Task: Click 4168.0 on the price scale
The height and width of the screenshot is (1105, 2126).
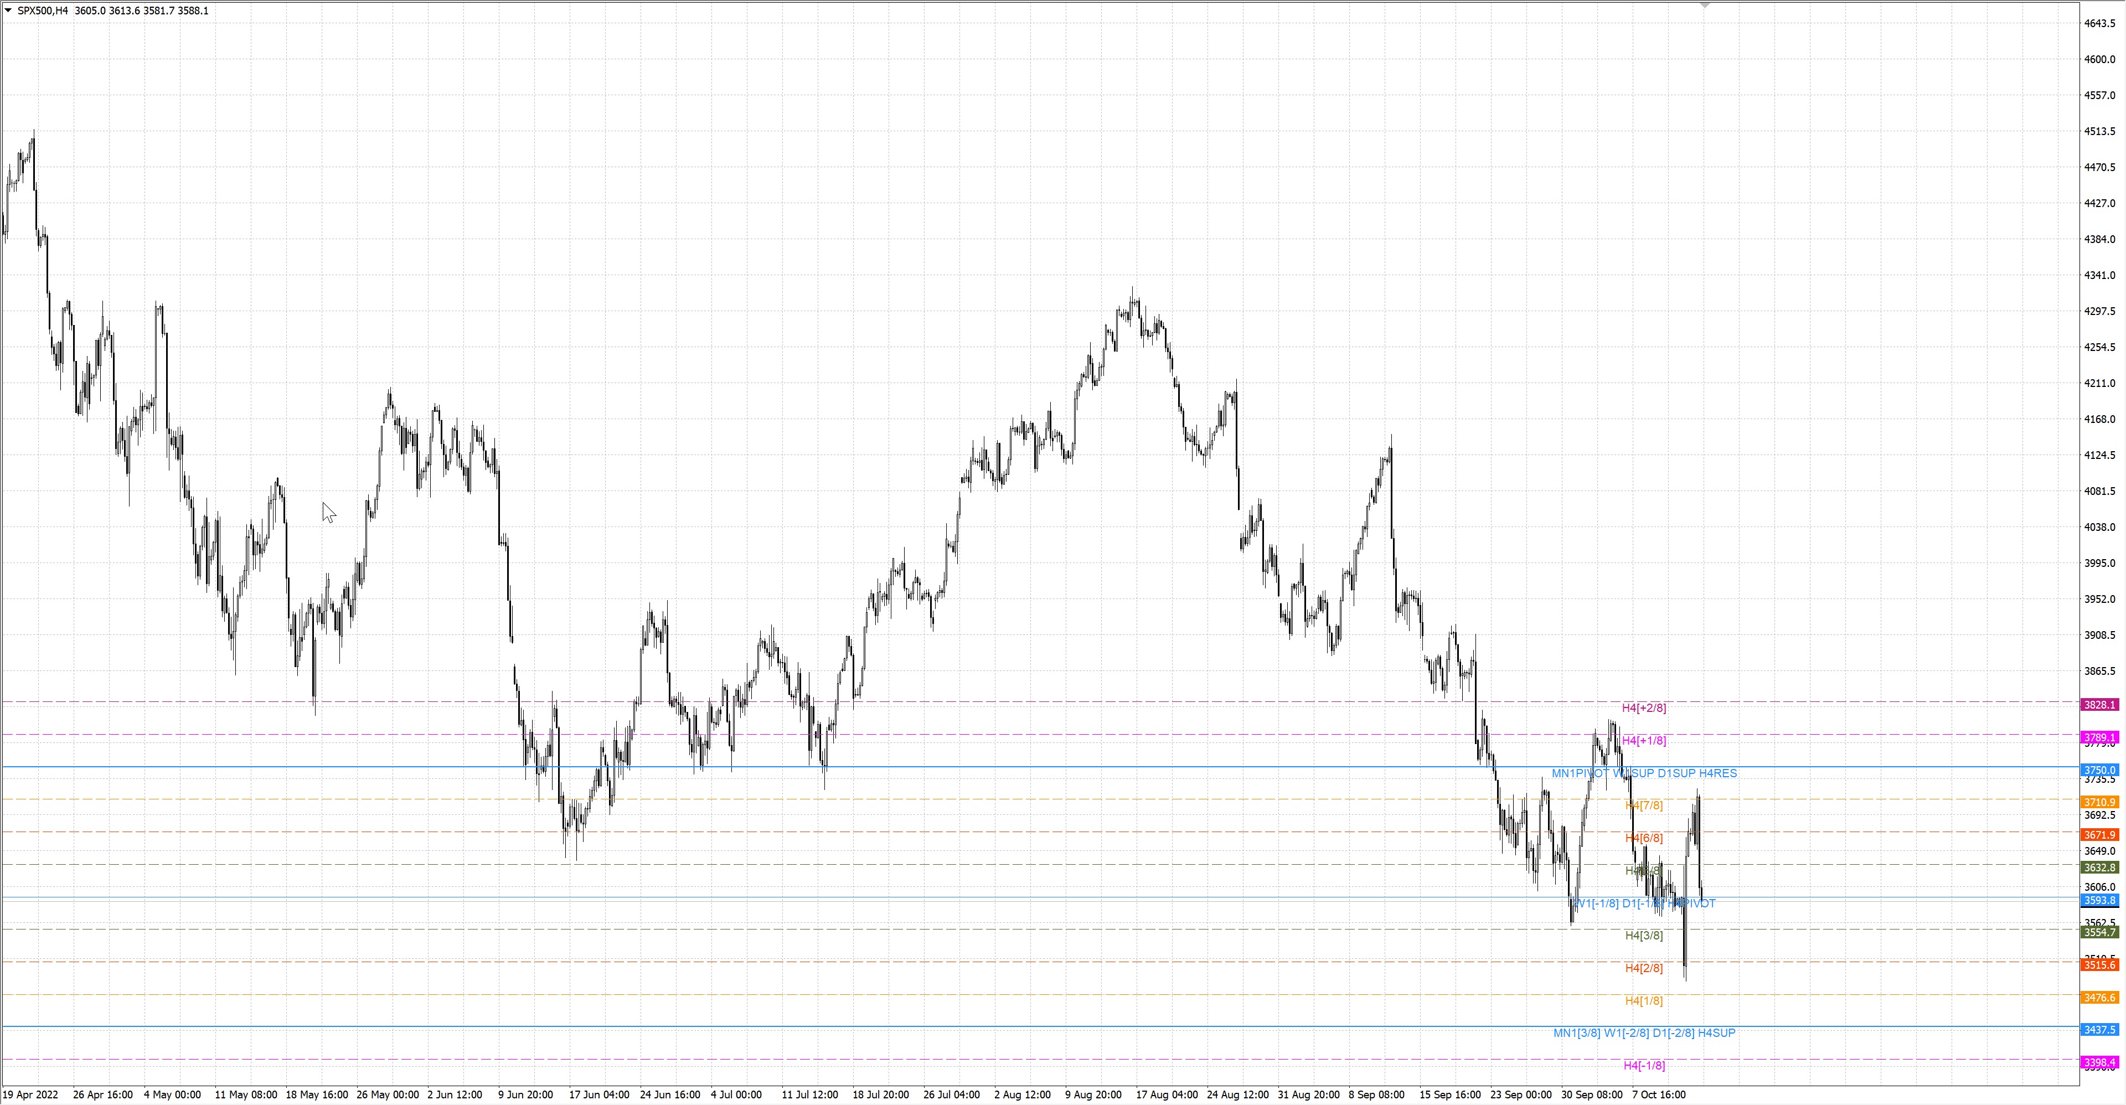Action: 2099,419
